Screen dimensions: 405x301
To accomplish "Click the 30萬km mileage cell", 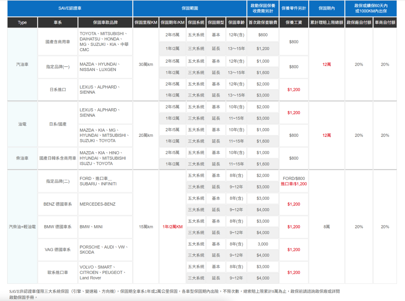I will click(146, 64).
